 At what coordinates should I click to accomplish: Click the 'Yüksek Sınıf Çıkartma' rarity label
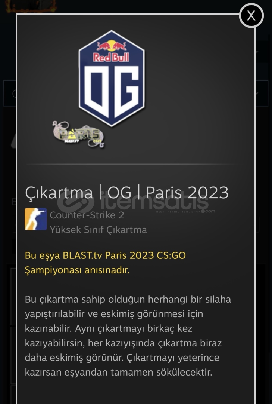click(98, 230)
